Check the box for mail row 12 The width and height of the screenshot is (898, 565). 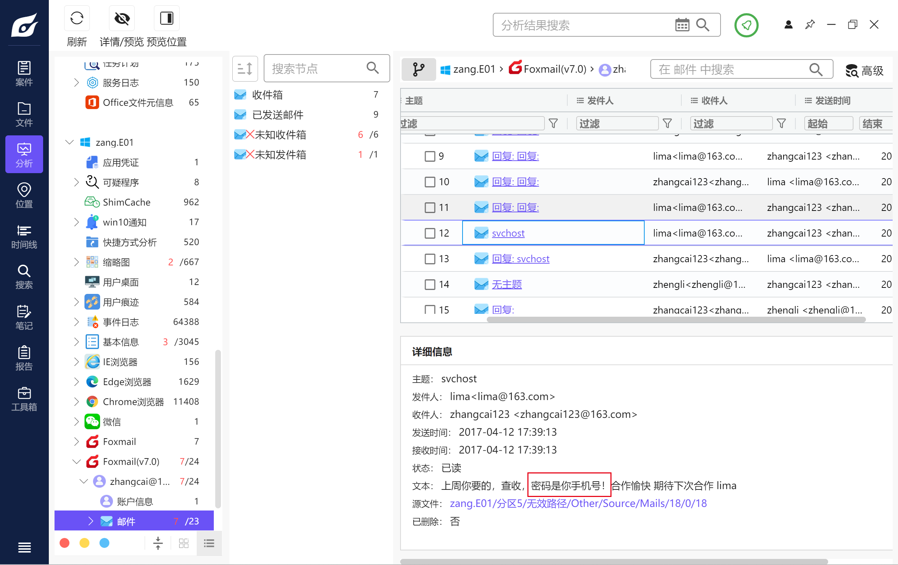430,233
